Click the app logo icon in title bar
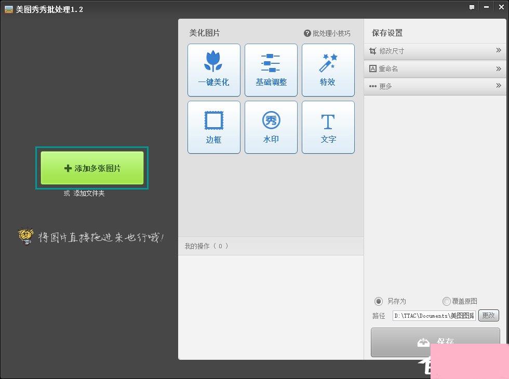 pos(9,9)
